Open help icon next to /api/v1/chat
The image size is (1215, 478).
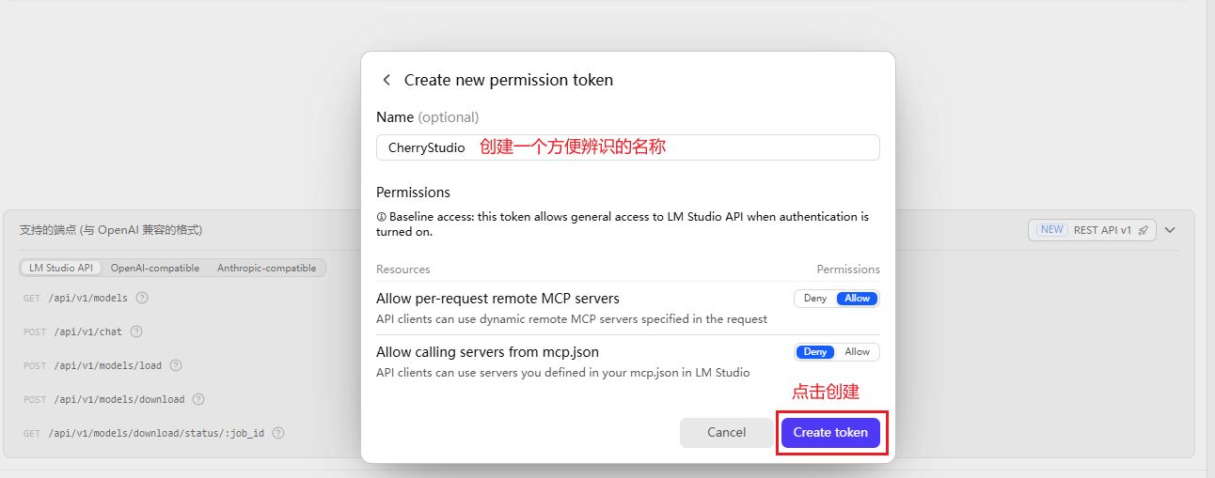click(136, 332)
